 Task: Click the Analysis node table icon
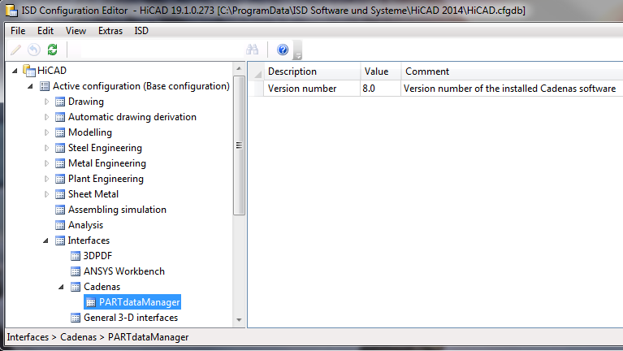coord(60,225)
